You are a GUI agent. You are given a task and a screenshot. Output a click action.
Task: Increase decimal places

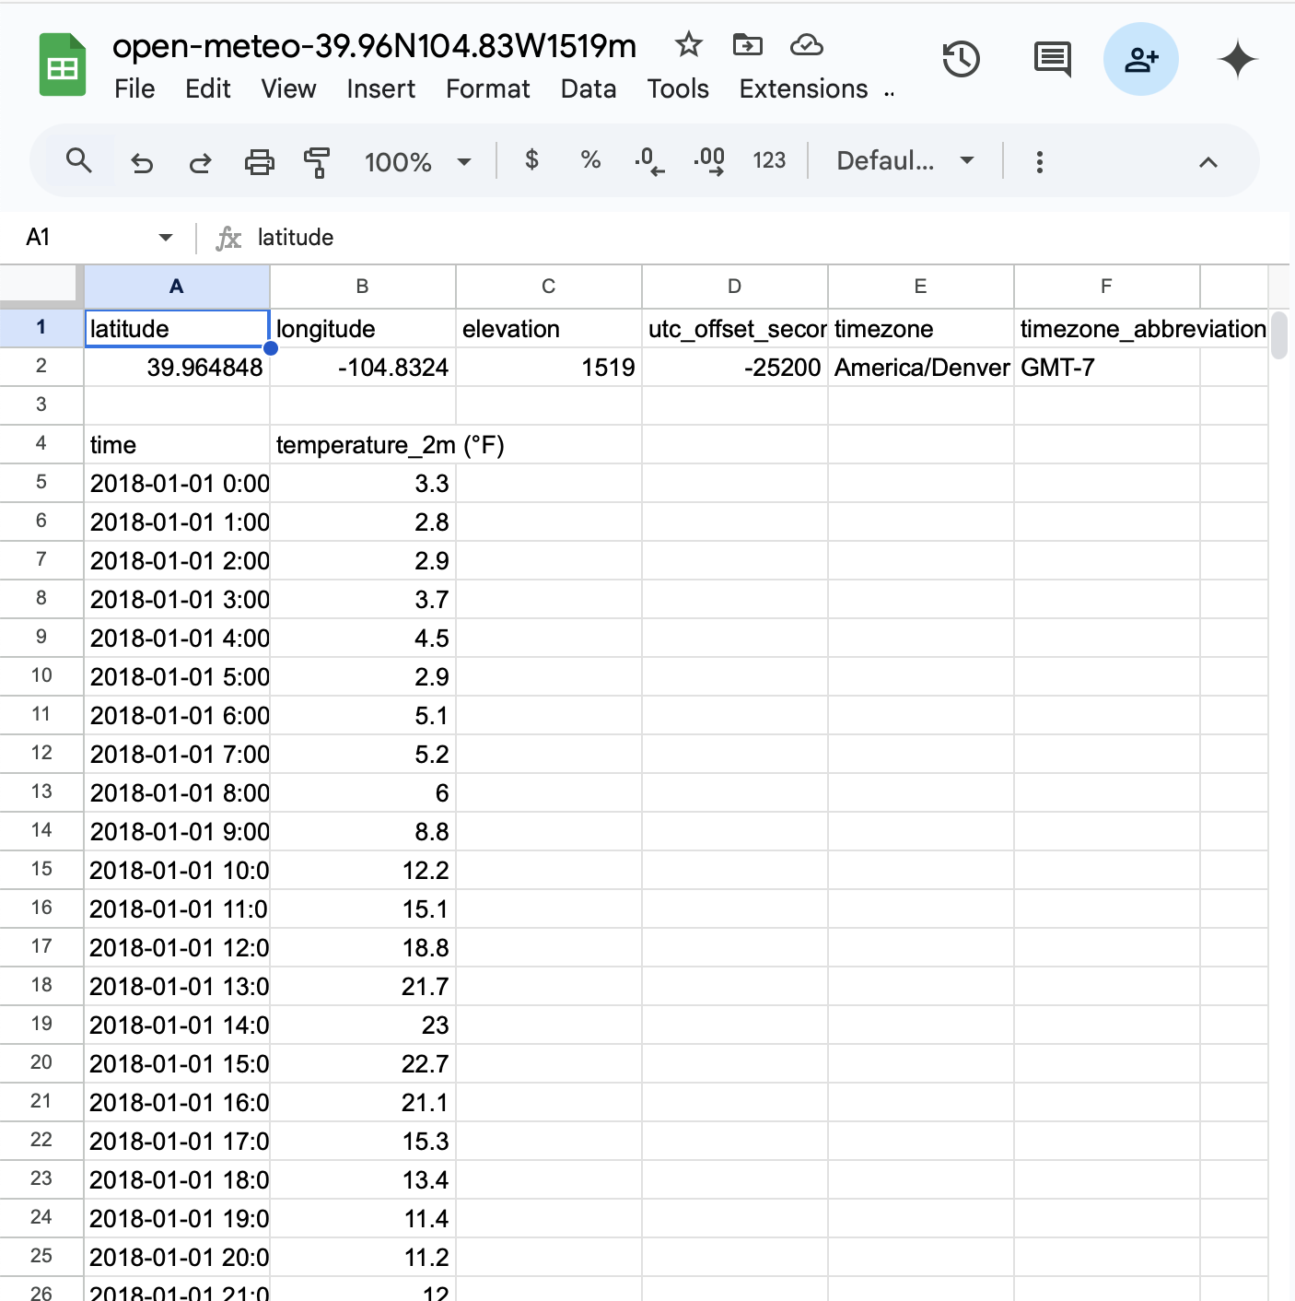pyautogui.click(x=709, y=161)
